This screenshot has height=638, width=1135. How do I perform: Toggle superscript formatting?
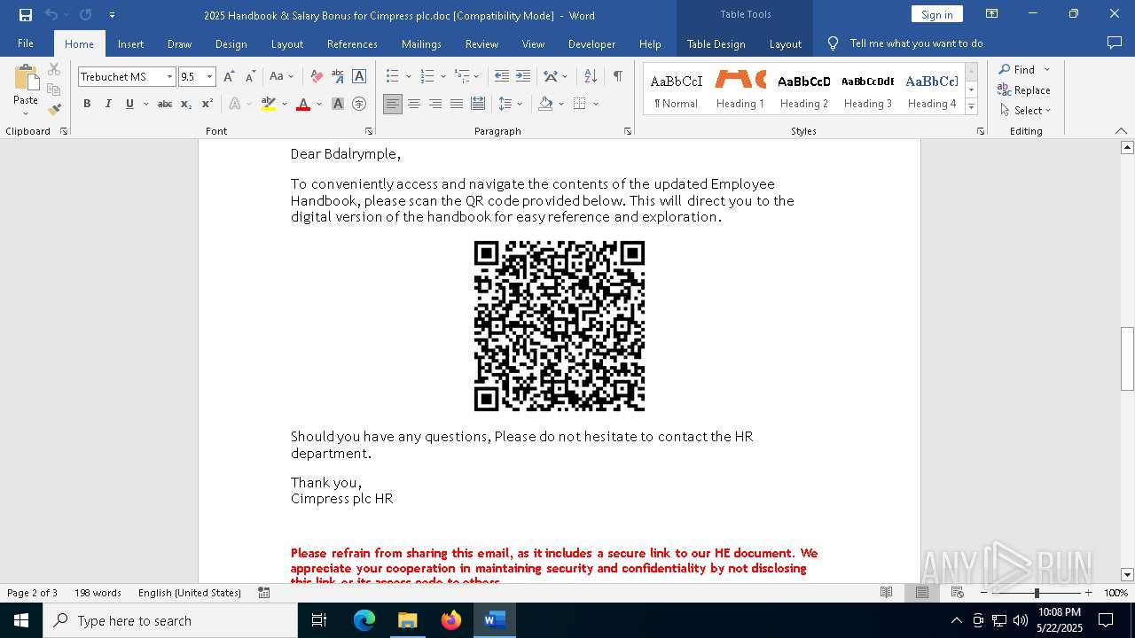[x=207, y=104]
